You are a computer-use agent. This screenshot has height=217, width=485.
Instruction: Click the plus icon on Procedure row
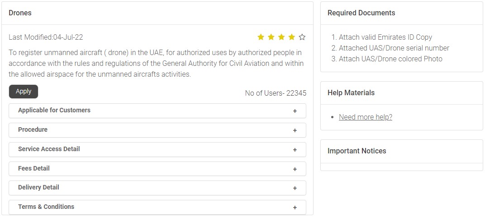coord(295,130)
